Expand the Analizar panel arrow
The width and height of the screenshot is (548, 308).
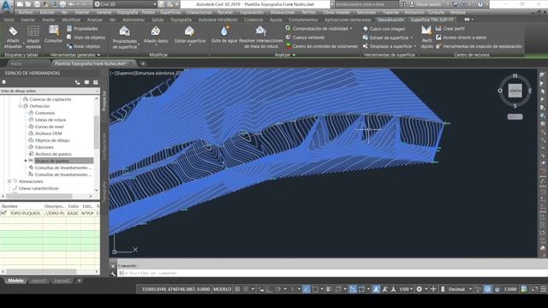pyautogui.click(x=294, y=55)
